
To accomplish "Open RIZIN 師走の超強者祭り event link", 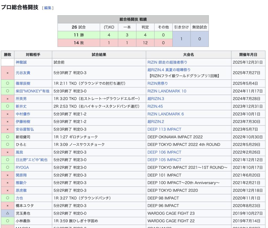I will tap(167, 62).
